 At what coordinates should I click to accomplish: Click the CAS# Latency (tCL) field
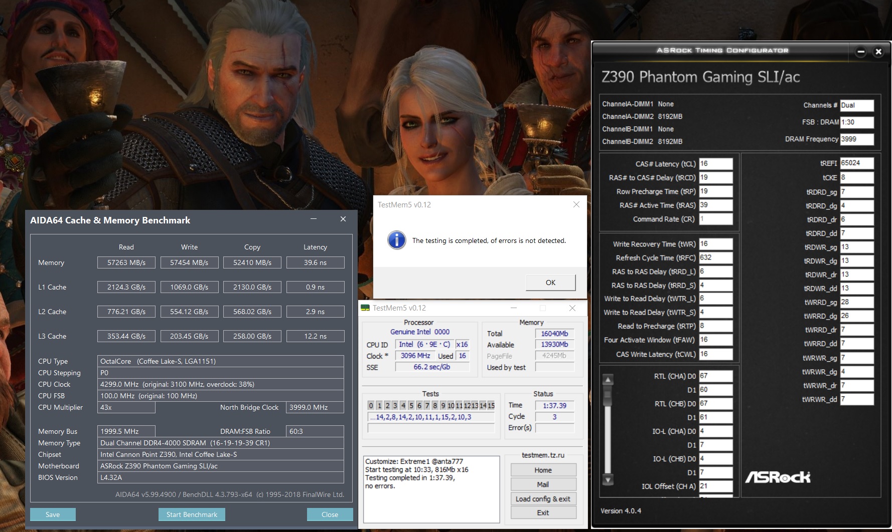click(716, 164)
